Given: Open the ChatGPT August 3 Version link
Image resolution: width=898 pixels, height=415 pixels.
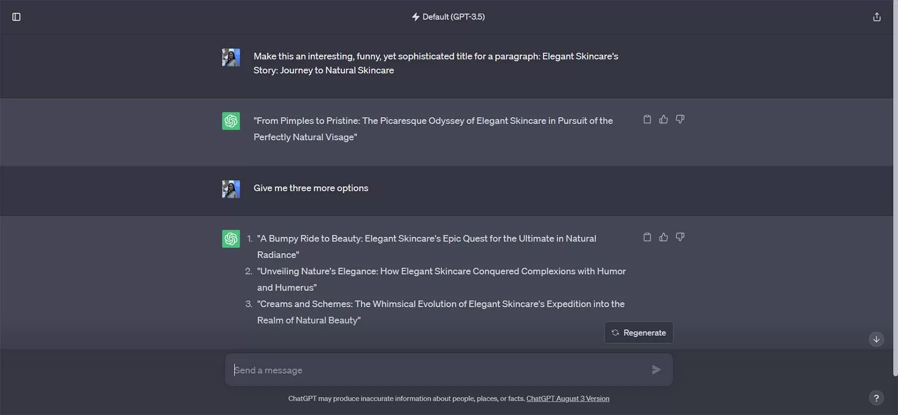Looking at the screenshot, I should 568,399.
